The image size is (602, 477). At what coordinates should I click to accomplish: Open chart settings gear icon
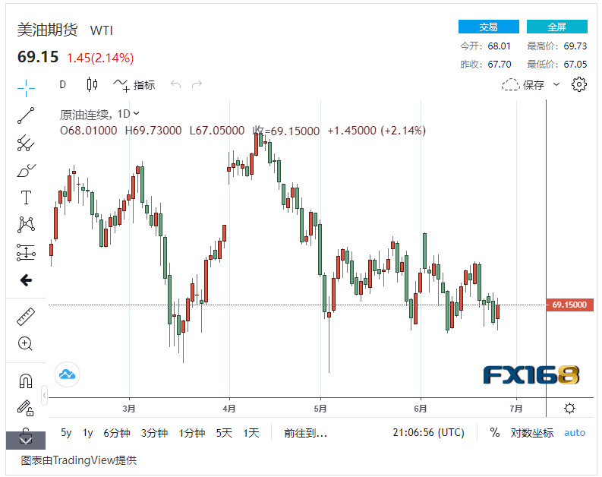pyautogui.click(x=579, y=84)
